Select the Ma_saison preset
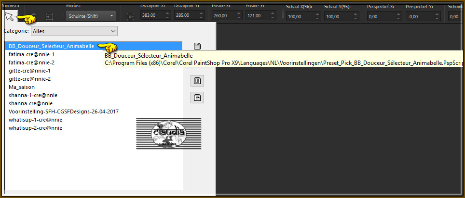Image resolution: width=465 pixels, height=198 pixels. pyautogui.click(x=94, y=87)
